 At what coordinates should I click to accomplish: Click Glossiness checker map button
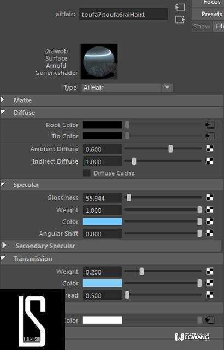point(210,197)
